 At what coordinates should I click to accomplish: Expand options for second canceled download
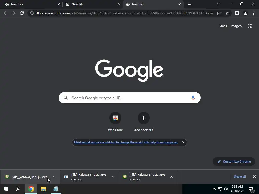(113, 177)
